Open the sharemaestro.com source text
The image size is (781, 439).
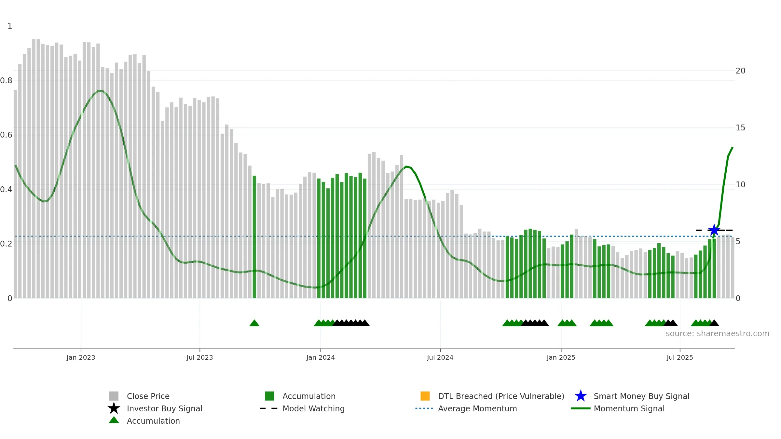tap(718, 334)
